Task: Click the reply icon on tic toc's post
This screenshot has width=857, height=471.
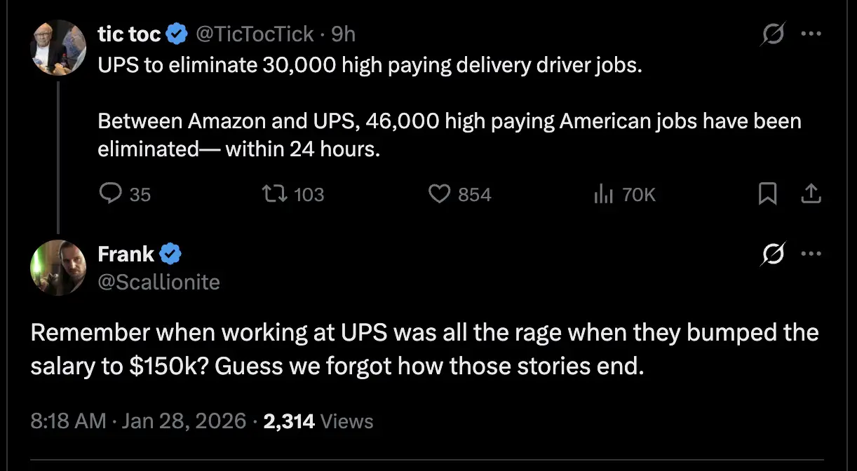Action: tap(112, 193)
